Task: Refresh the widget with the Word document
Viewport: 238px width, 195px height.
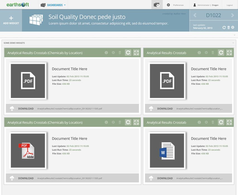Action: point(221,122)
